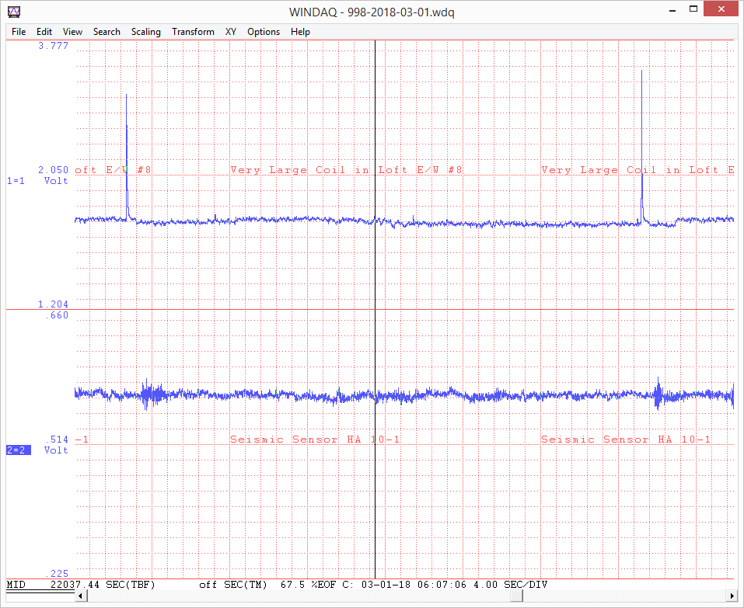
Task: Open the View menu
Action: coord(72,32)
